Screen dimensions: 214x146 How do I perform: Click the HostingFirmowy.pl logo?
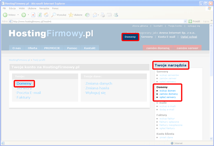[51, 34]
